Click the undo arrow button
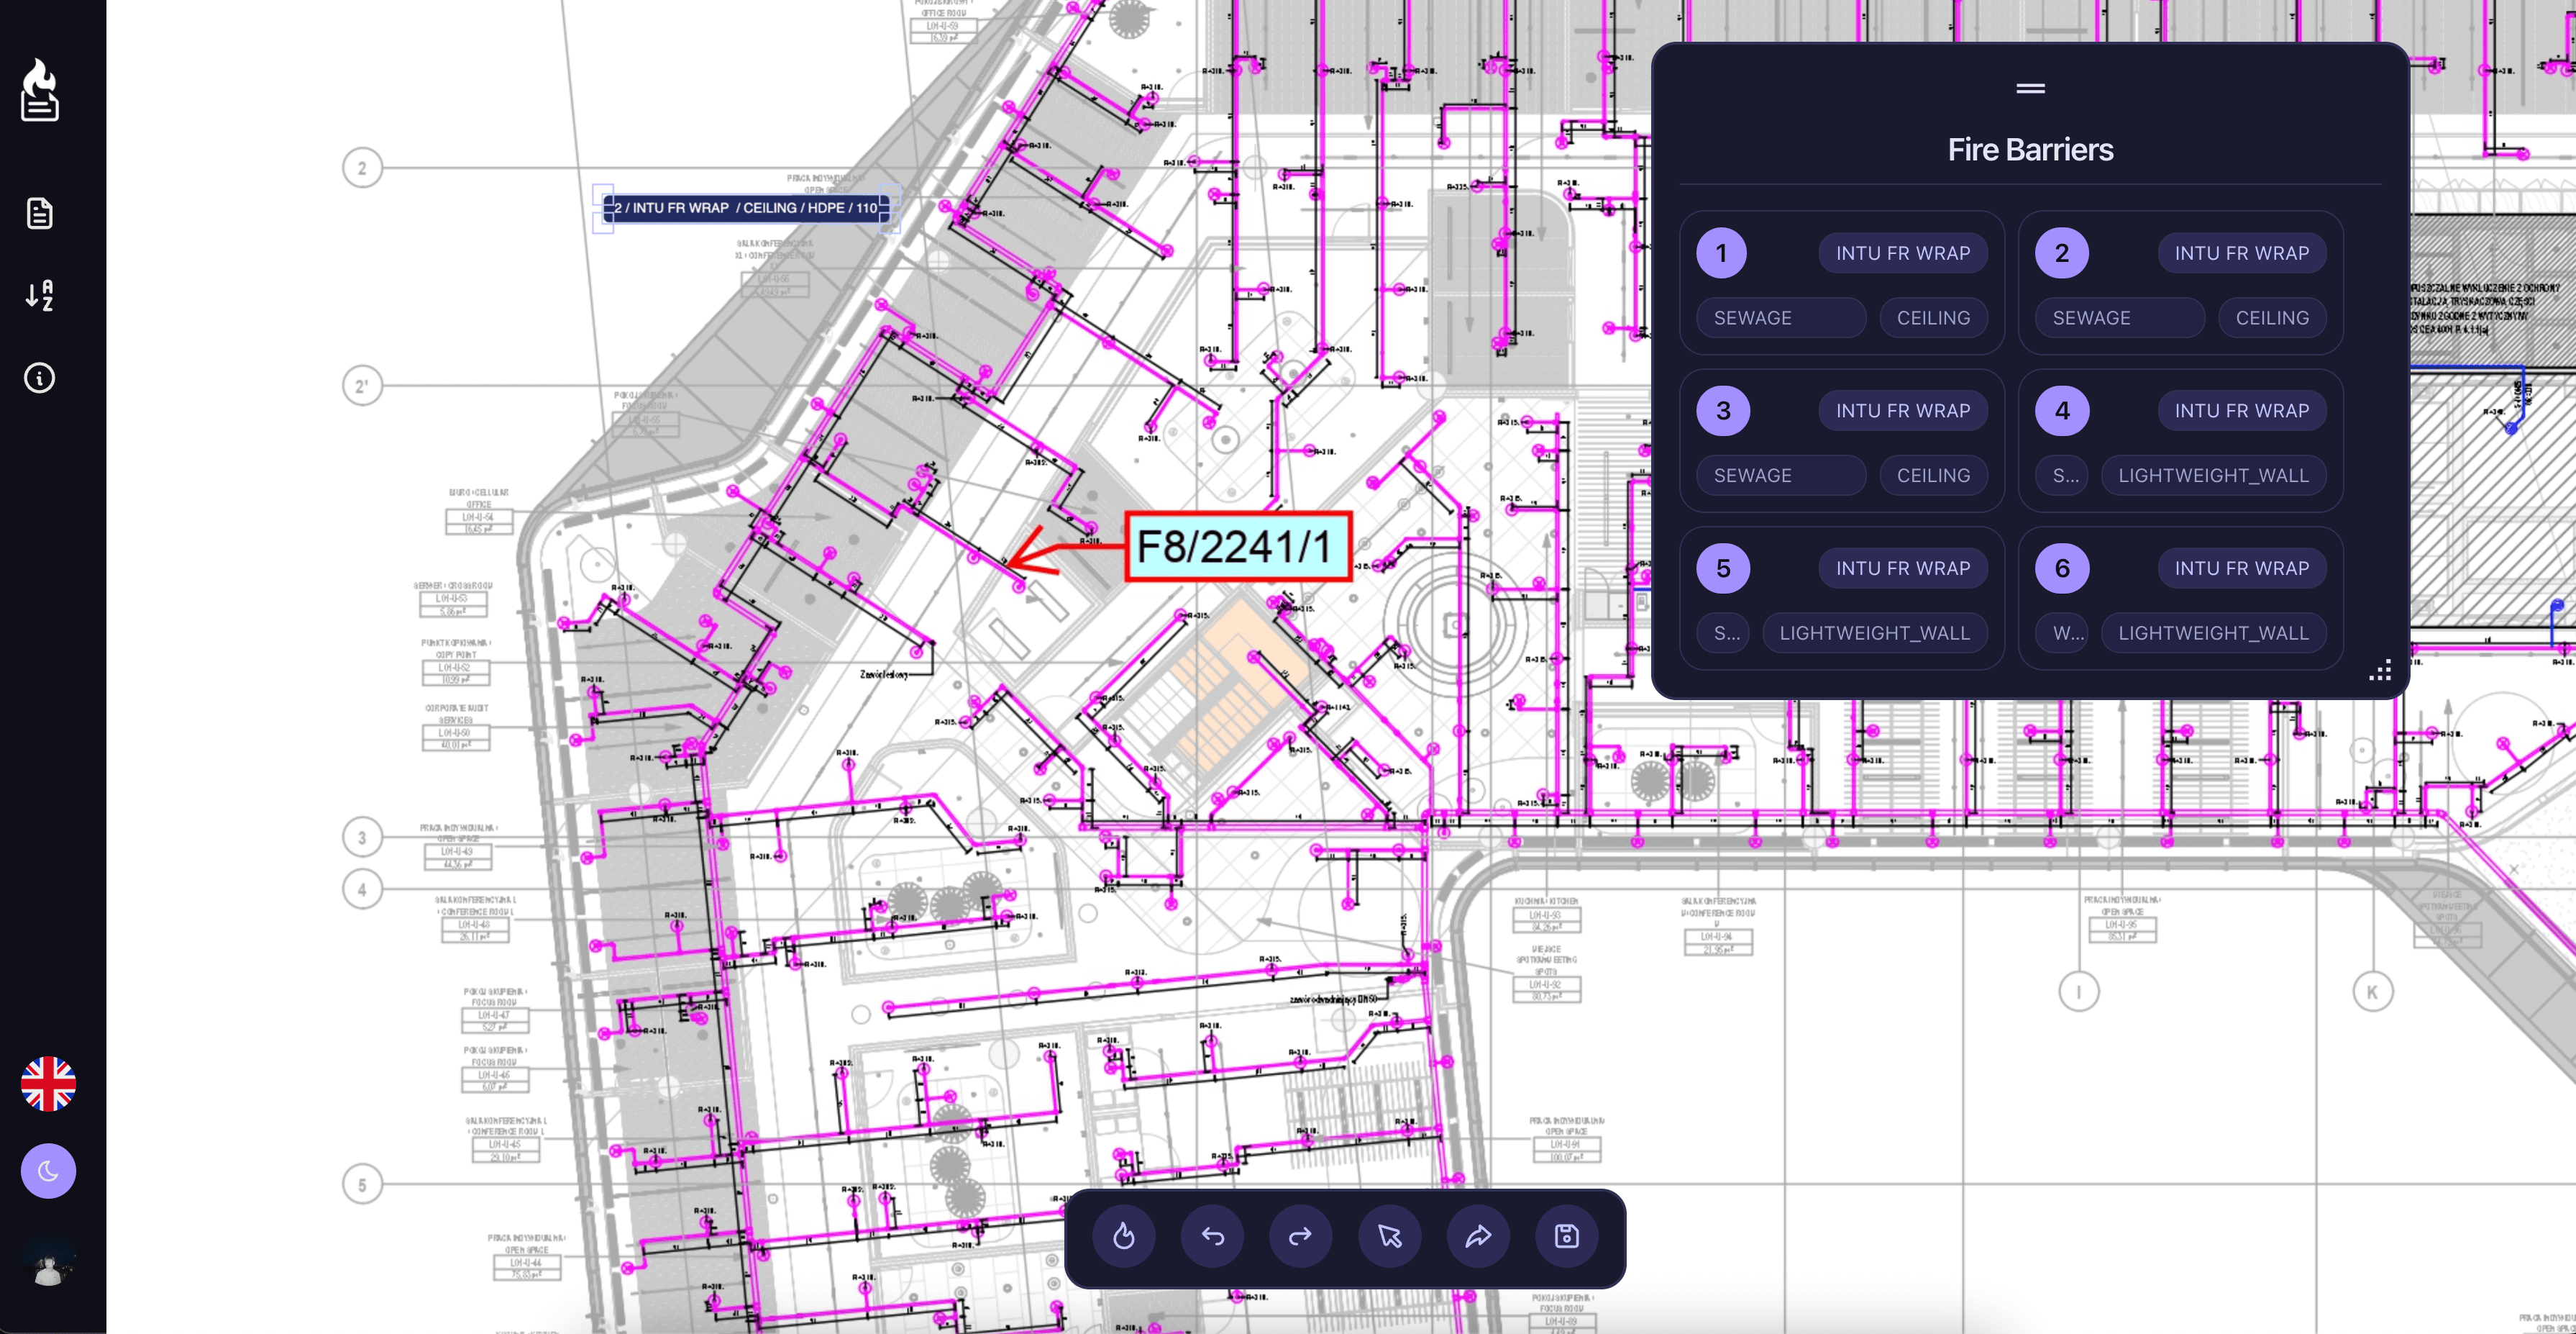This screenshot has height=1334, width=2576. click(x=1212, y=1237)
